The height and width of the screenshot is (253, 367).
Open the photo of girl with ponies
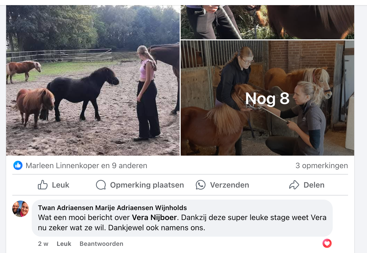93,80
